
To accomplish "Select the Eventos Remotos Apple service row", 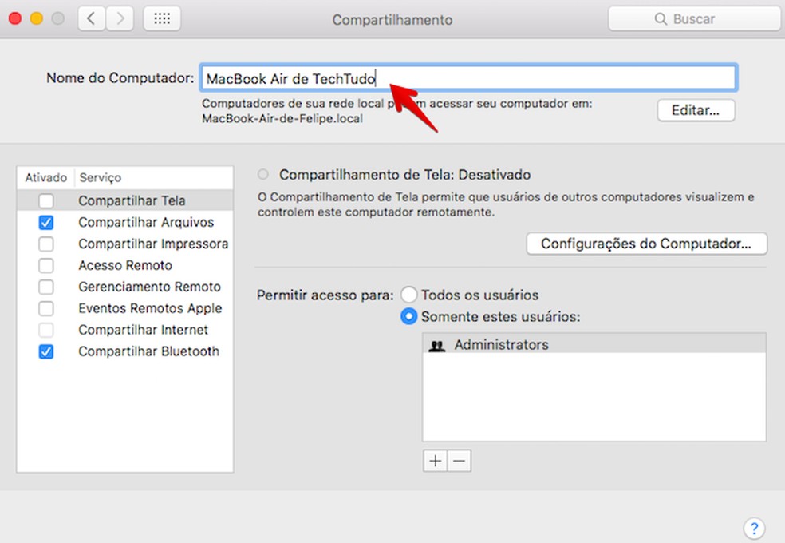I will pyautogui.click(x=125, y=308).
